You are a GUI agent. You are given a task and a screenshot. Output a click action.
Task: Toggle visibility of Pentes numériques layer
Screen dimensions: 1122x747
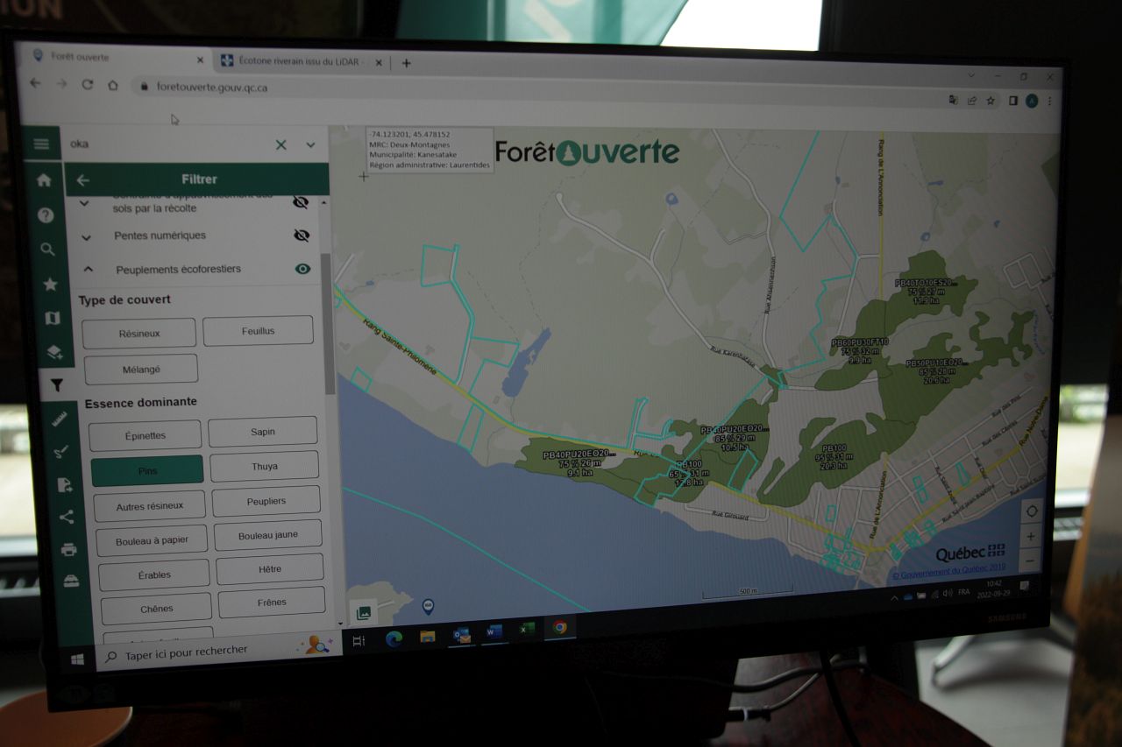point(302,235)
